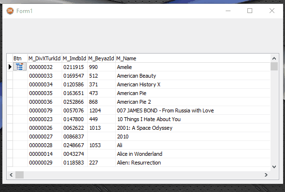Click the DivXTurkId cell 00000036
The height and width of the screenshot is (192, 285).
45,102
